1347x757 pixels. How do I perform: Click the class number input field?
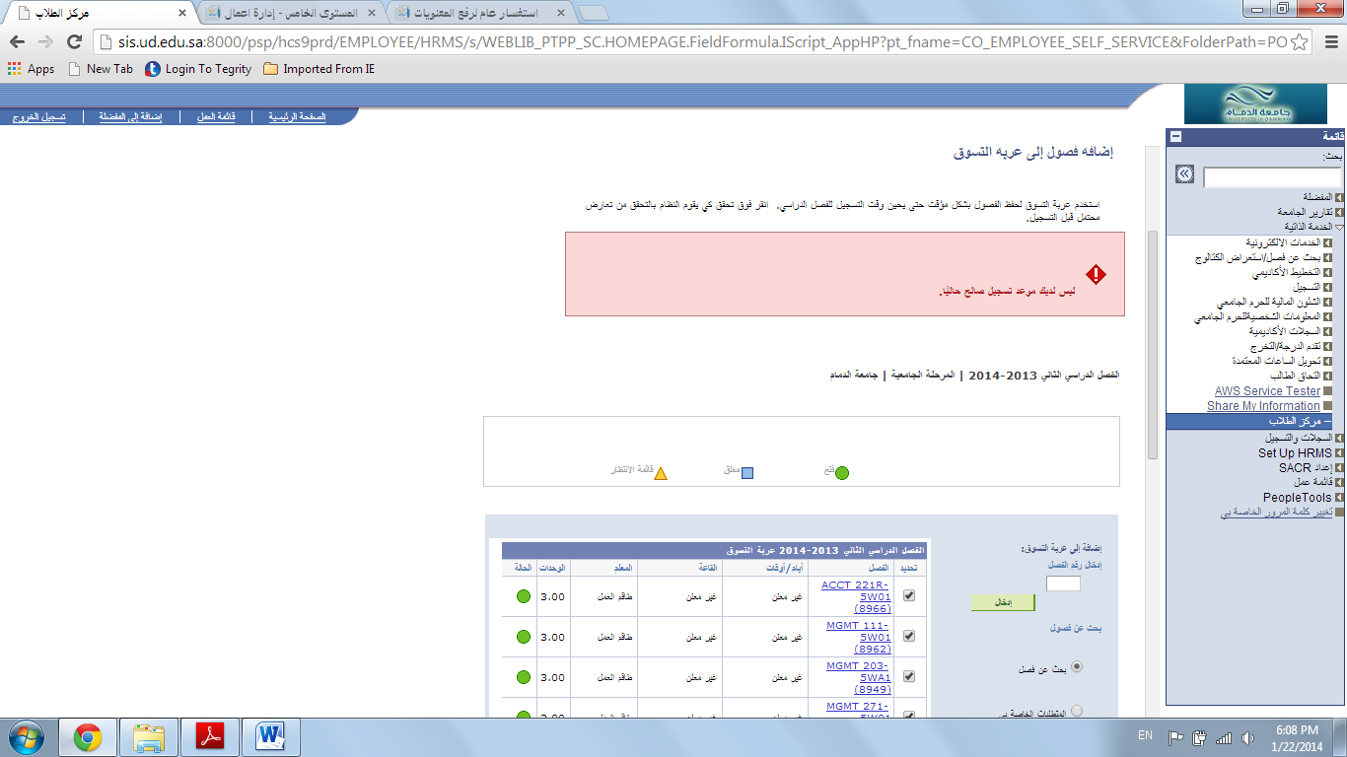[1063, 584]
